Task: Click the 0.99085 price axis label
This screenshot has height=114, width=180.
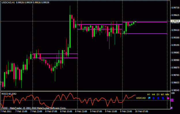Action: coord(175,53)
